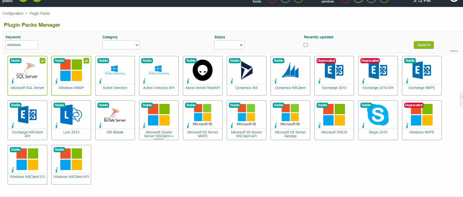Expand the Status dropdown
Screen dimensions: 463x197
(229, 45)
